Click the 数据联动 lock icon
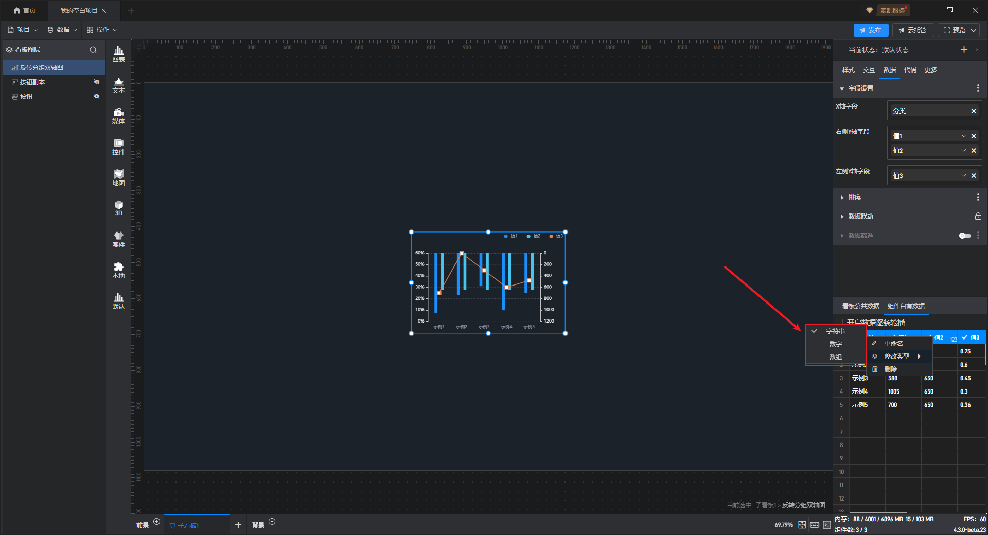This screenshot has height=535, width=988. [978, 217]
